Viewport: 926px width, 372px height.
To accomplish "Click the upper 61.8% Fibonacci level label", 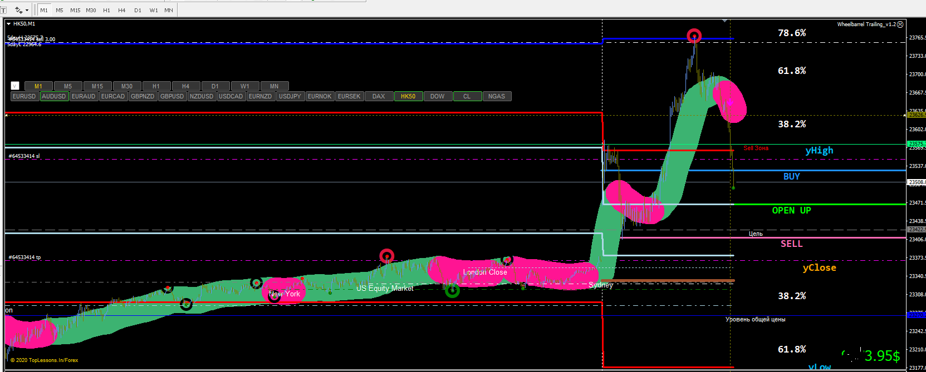I will pos(792,71).
